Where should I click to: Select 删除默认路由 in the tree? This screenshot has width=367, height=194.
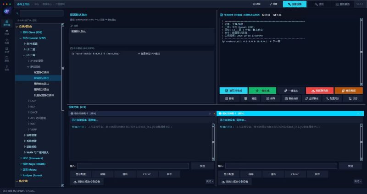tap(42, 89)
